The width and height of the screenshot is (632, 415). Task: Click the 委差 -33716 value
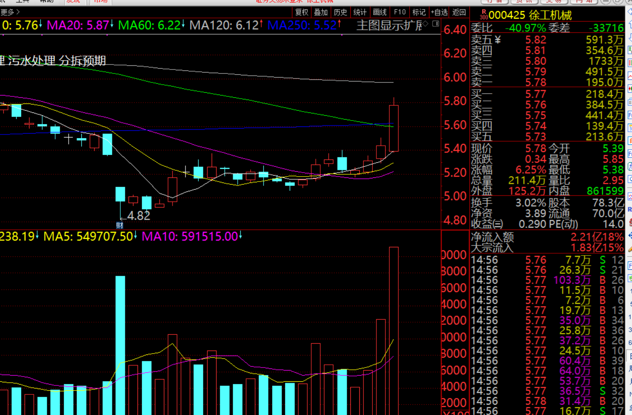(x=605, y=28)
